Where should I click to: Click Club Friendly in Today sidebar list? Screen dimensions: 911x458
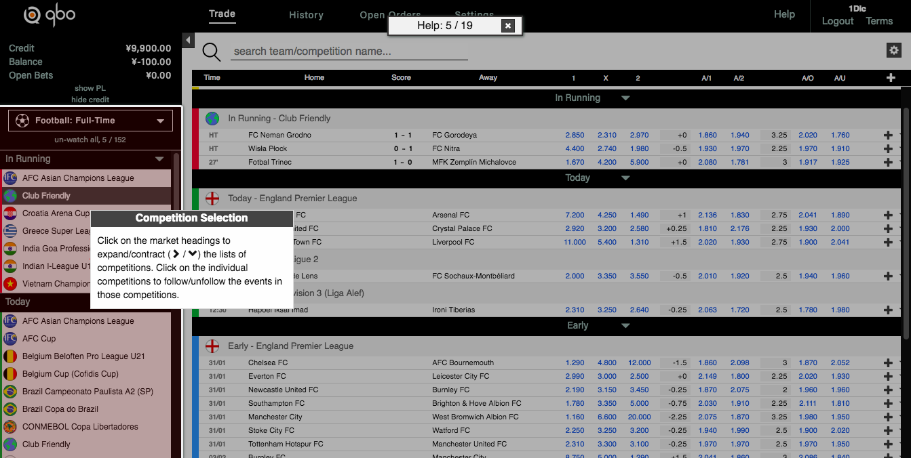point(86,444)
